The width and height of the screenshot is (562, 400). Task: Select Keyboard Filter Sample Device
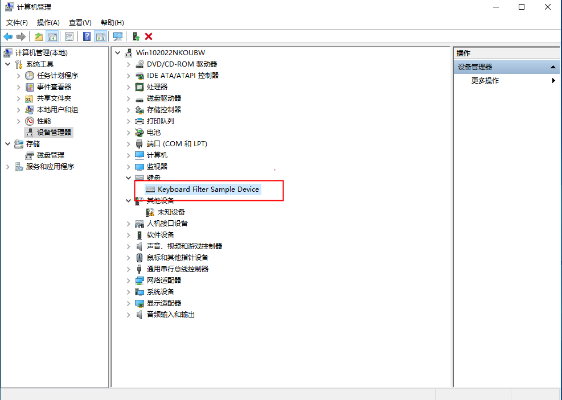point(208,189)
